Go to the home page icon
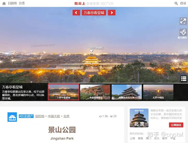188x143 pixels. pos(4,3)
